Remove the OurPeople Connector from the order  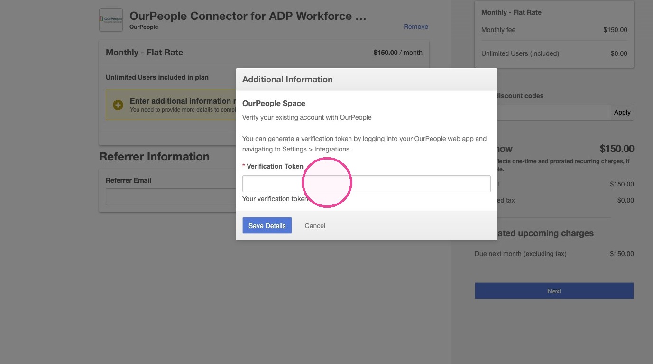tap(416, 27)
